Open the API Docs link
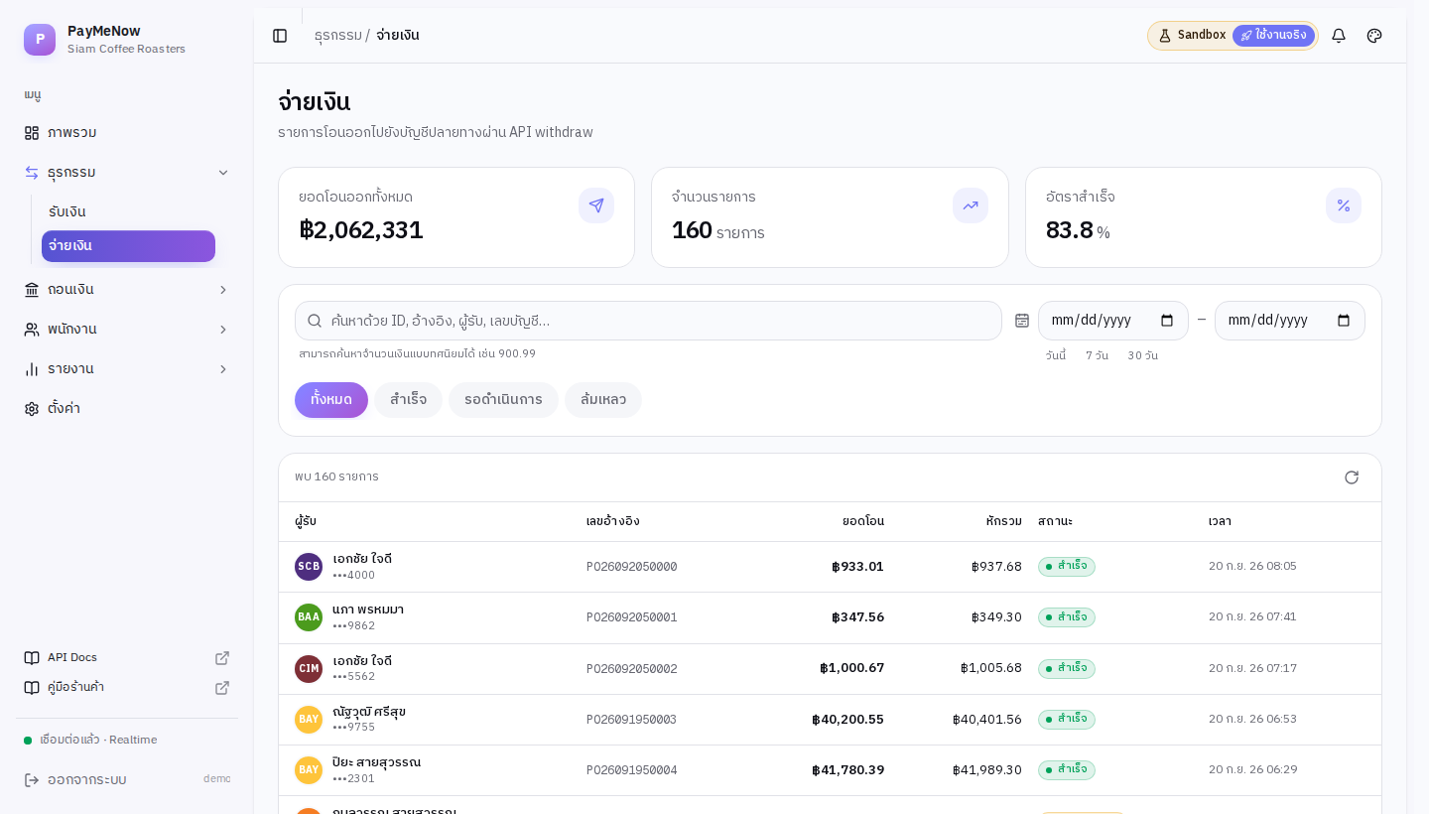 tap(127, 658)
